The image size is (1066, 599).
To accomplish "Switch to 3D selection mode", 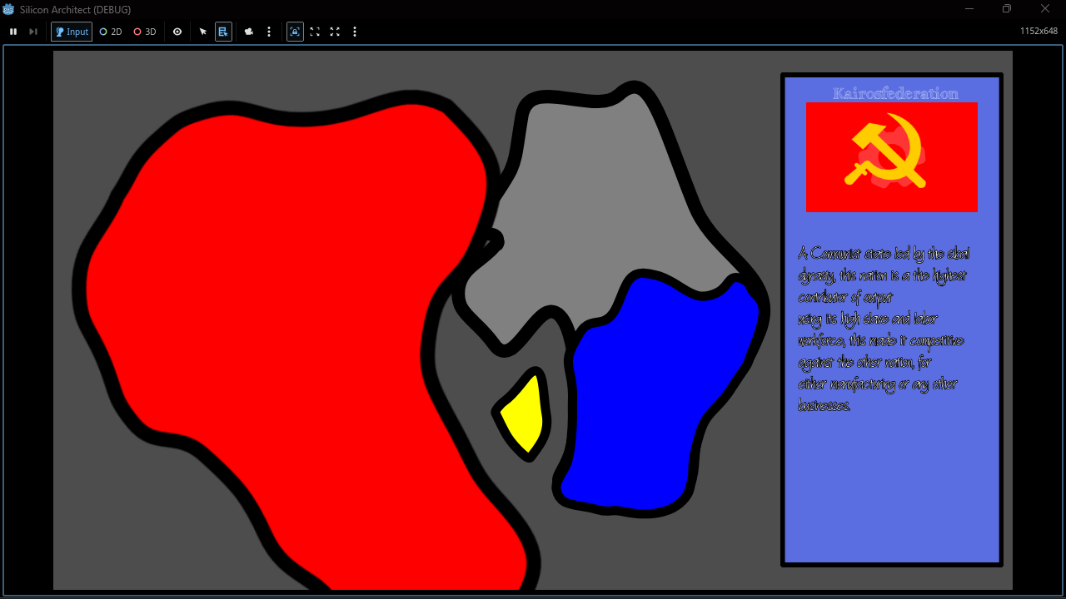I will pyautogui.click(x=145, y=32).
